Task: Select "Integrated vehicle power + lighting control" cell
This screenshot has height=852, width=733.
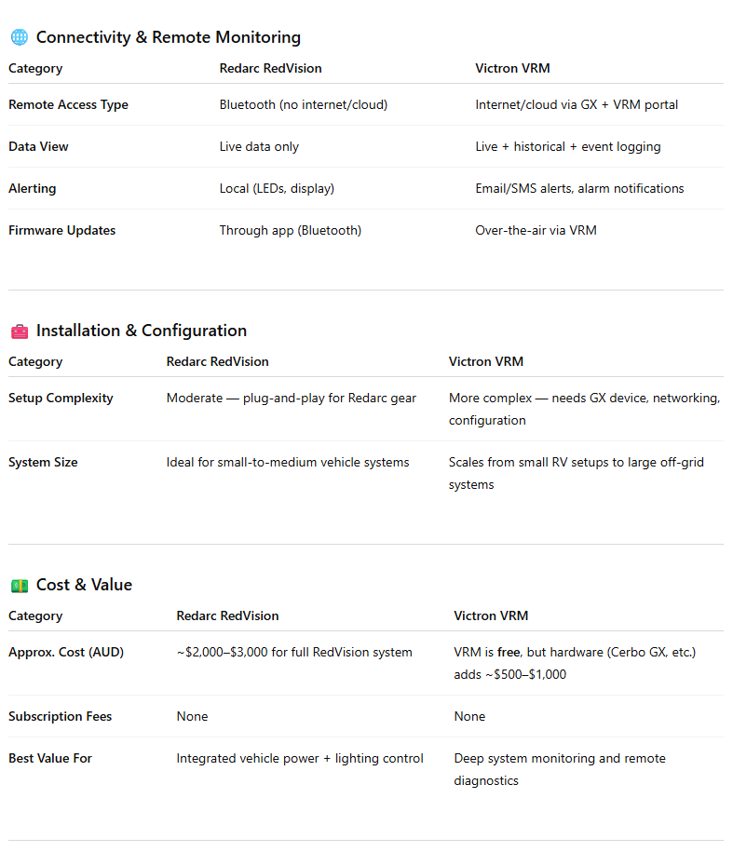Action: tap(299, 759)
